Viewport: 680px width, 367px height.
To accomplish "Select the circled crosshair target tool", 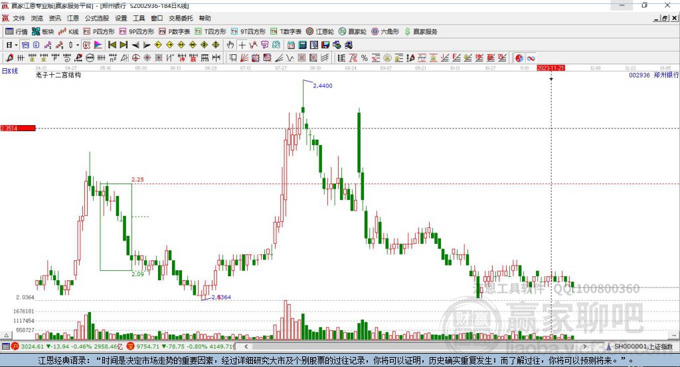I will (135, 58).
